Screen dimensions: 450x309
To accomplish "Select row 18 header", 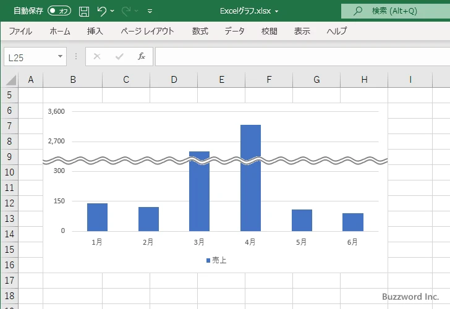I will pos(9,296).
